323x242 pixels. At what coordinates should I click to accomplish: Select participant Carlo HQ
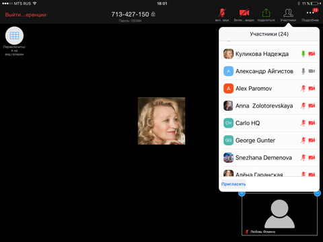coord(269,123)
